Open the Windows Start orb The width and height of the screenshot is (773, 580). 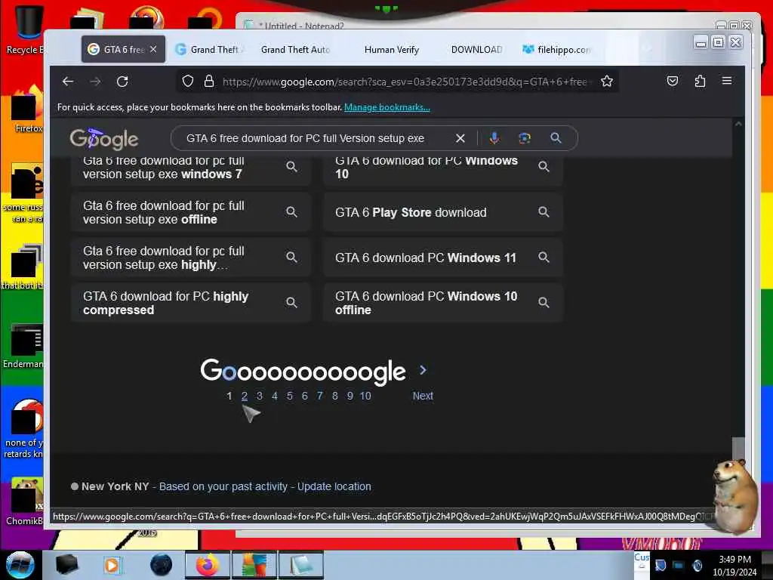(x=20, y=565)
